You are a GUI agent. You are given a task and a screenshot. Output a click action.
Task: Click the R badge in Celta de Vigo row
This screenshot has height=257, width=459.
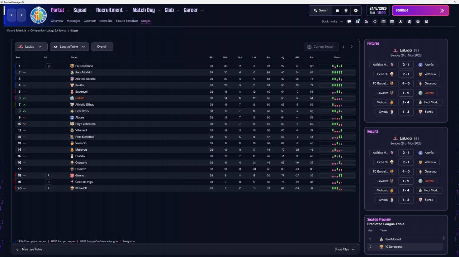coord(48,182)
